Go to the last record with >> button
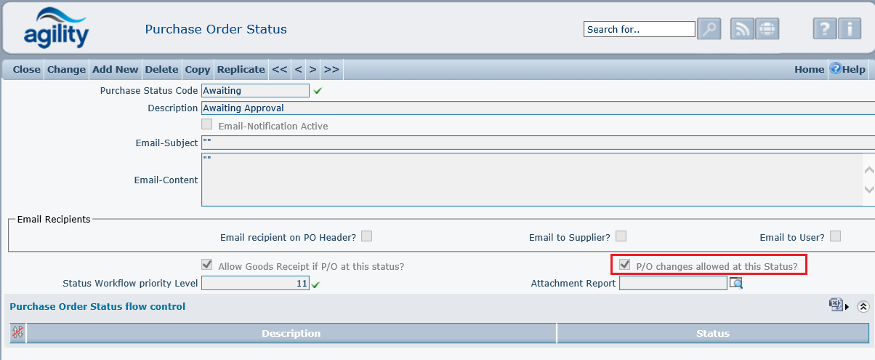The image size is (875, 360). [x=331, y=70]
